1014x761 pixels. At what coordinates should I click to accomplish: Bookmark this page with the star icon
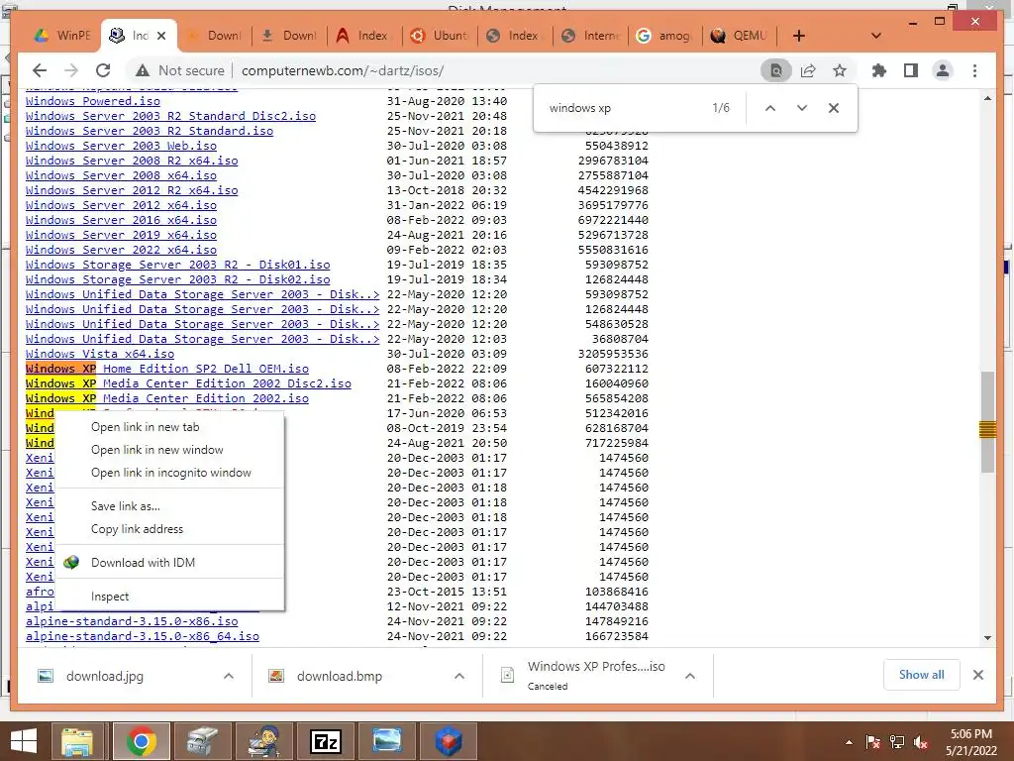(x=840, y=70)
